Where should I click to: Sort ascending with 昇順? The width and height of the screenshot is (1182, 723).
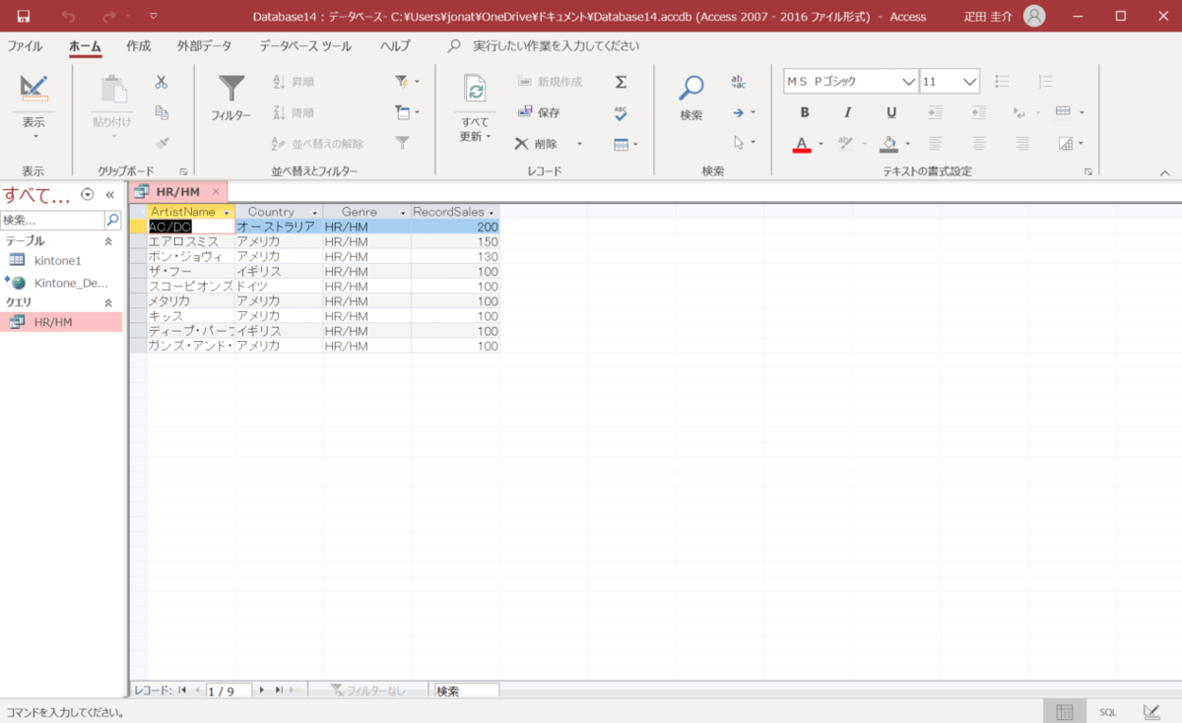[x=294, y=82]
